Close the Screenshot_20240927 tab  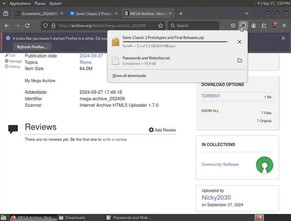pos(62,13)
